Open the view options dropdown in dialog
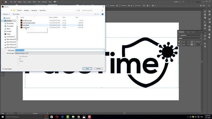 coord(98,14)
